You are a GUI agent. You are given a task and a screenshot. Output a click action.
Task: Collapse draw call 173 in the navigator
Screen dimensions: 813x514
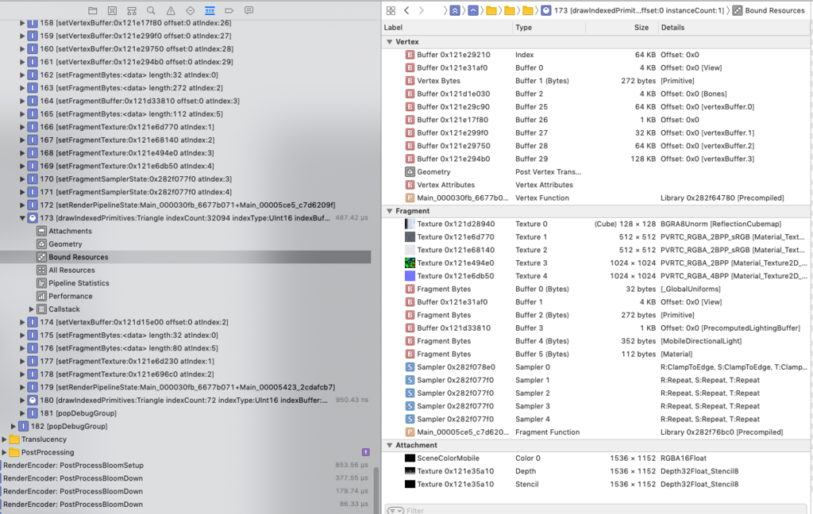pyautogui.click(x=22, y=218)
